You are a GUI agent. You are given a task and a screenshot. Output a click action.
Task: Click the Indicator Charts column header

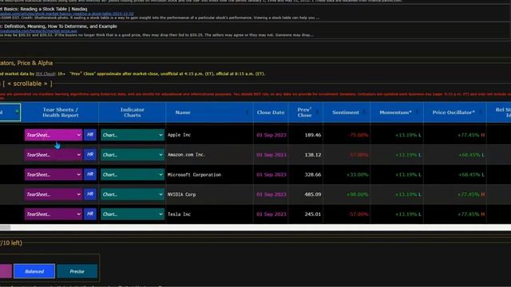tap(133, 112)
